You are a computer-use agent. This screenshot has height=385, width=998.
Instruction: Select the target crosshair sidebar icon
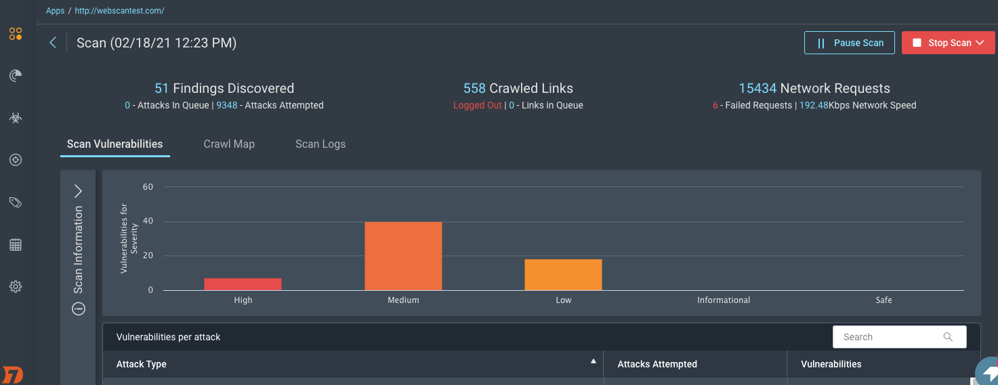click(x=16, y=160)
